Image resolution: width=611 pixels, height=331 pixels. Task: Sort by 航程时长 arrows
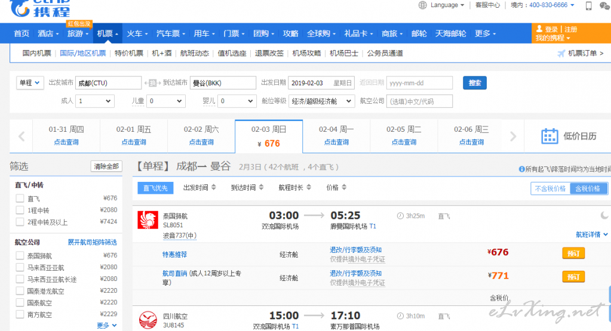coord(309,187)
